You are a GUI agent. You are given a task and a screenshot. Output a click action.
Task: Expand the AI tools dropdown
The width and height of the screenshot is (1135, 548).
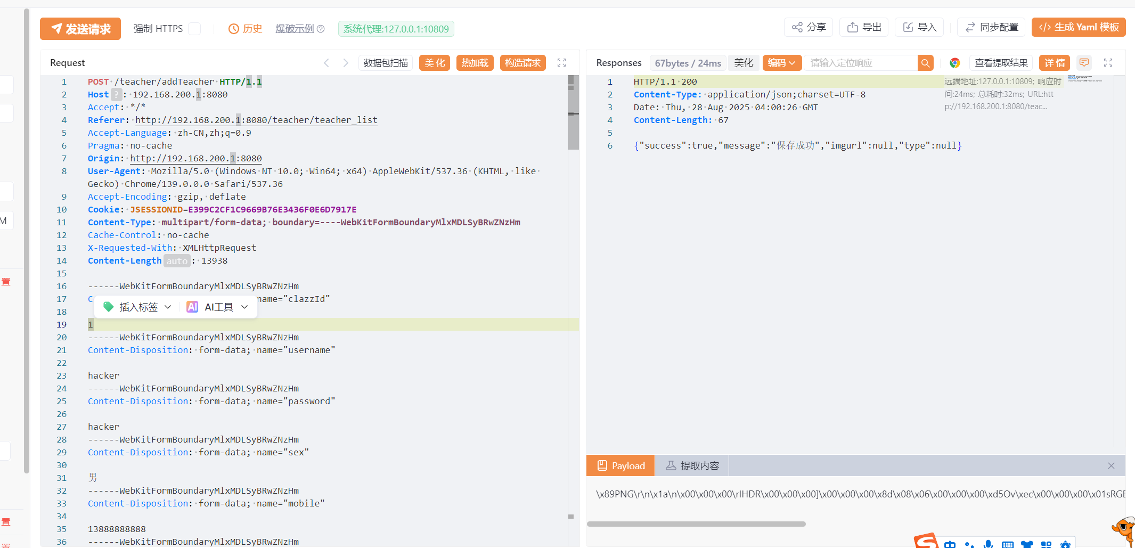coord(218,307)
